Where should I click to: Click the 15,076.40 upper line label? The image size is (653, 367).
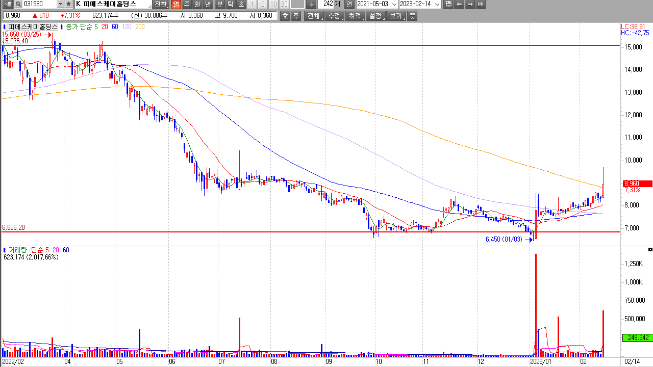coord(15,41)
